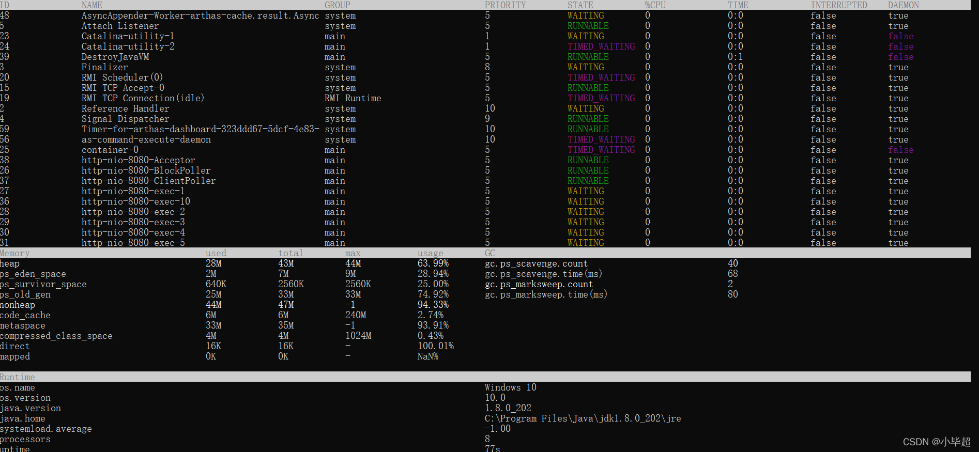
Task: Click the heap usage value 63.99%
Action: 433,263
